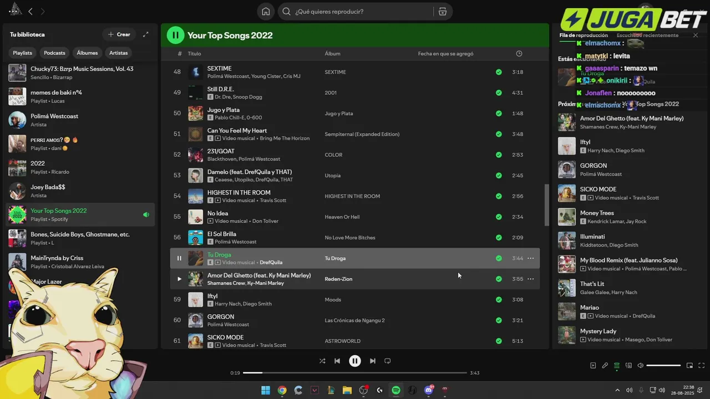Skip to the previous track
710x399 pixels.
(337, 361)
